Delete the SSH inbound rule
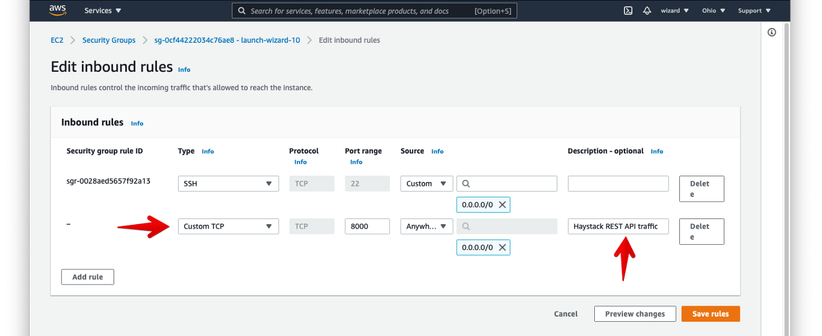822x336 pixels. point(702,189)
